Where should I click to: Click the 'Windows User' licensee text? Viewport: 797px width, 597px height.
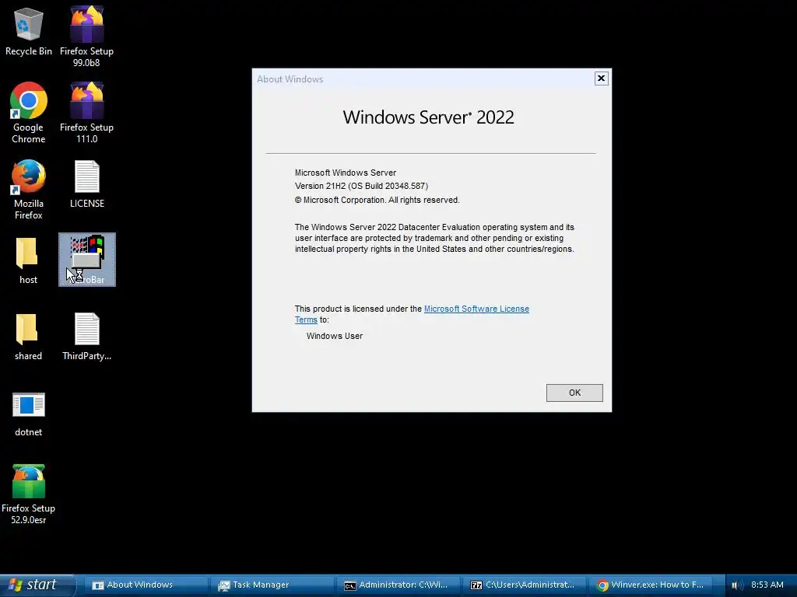[335, 336]
